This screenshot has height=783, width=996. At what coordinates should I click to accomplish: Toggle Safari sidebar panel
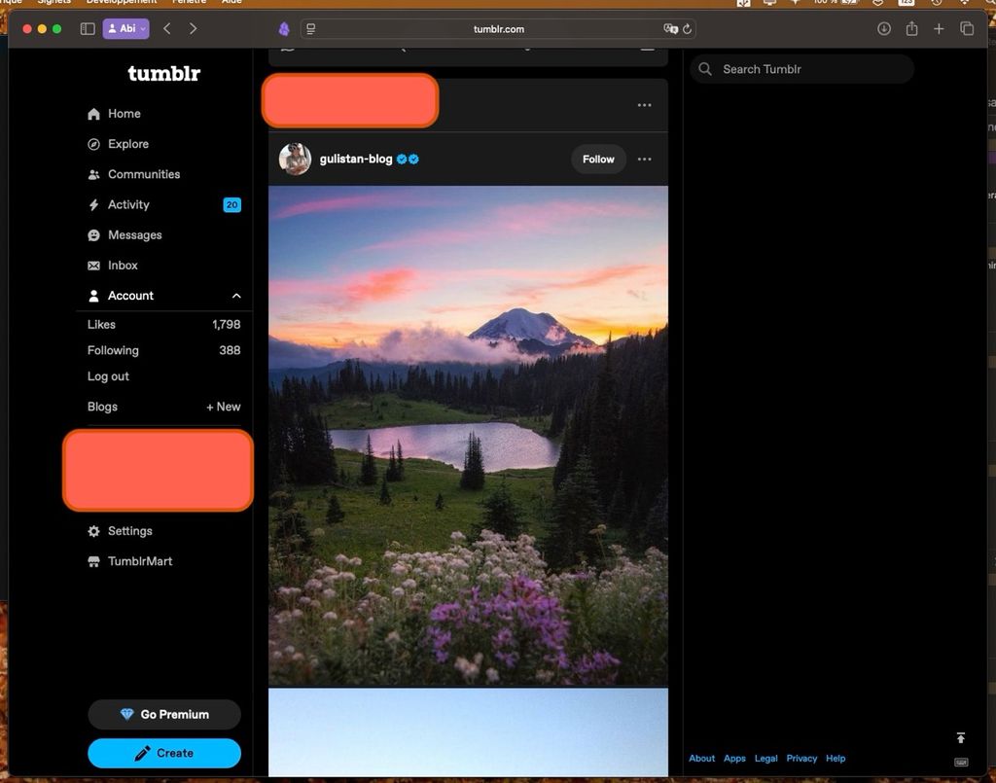[x=88, y=29]
